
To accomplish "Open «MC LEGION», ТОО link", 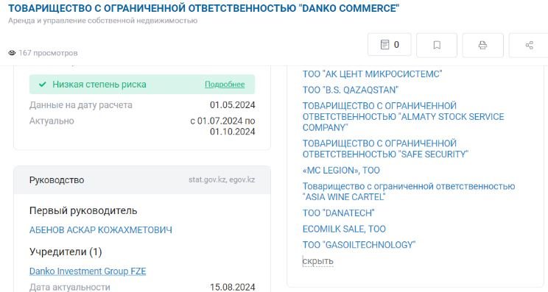I will [x=341, y=170].
